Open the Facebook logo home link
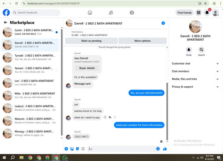The height and width of the screenshot is (161, 223). click(6, 13)
